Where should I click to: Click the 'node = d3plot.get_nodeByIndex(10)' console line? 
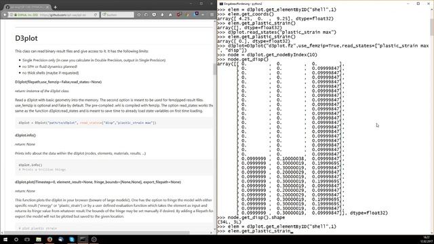(267, 55)
